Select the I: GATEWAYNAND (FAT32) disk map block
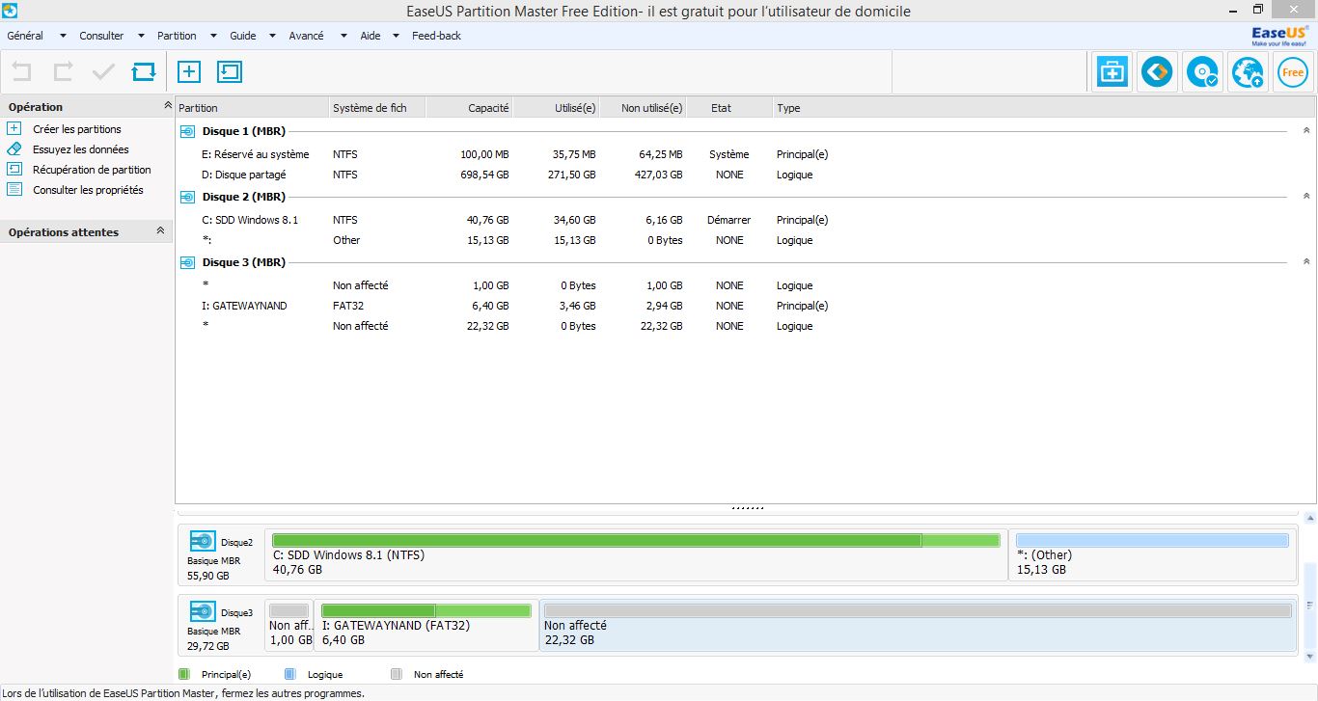The width and height of the screenshot is (1318, 701). point(426,625)
